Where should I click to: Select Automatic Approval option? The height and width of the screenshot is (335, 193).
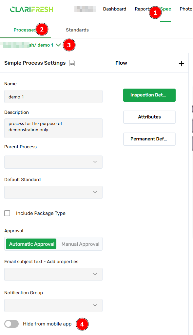point(31,244)
